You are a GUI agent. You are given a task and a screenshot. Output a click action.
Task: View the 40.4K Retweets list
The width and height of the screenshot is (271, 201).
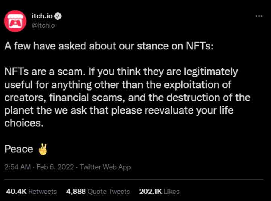(x=31, y=192)
